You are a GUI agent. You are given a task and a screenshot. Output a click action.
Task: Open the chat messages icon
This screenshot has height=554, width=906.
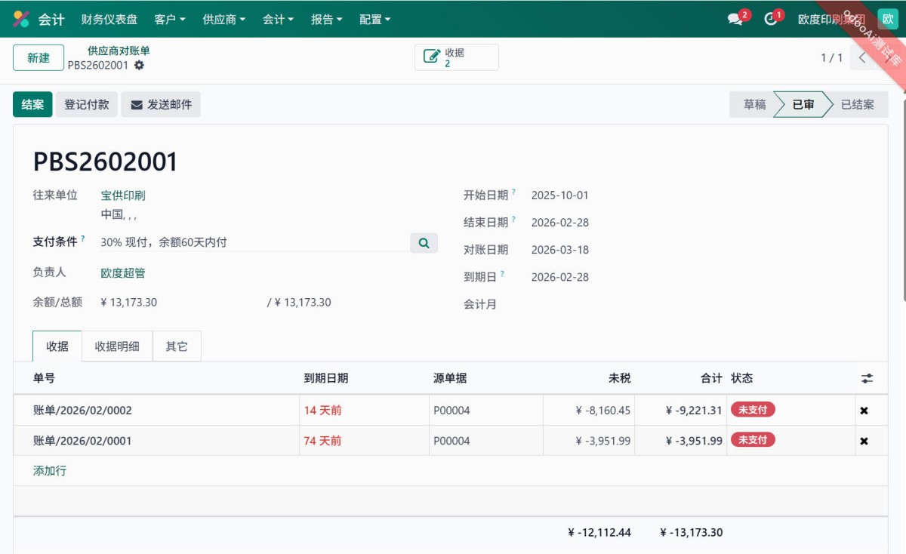(x=735, y=19)
